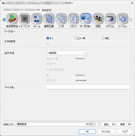Switch to the 詳細設定 tab
This screenshot has width=135, height=136.
47,10
